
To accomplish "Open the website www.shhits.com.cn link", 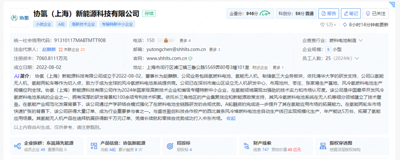I will 167,58.
